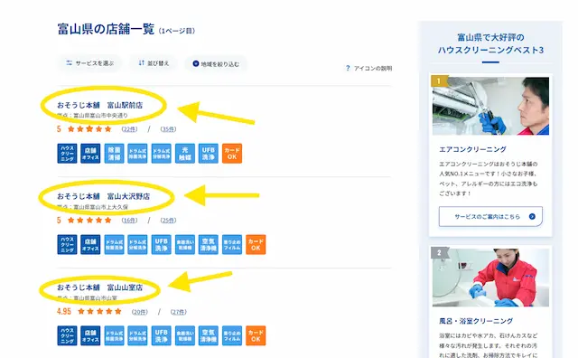Open the 風呂・浴室クリーニング ranking photo
This screenshot has height=358, width=578.
click(x=490, y=278)
